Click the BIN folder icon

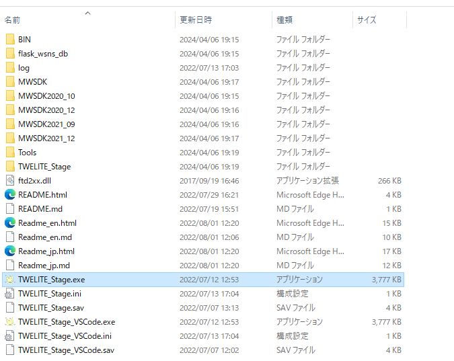coord(10,40)
